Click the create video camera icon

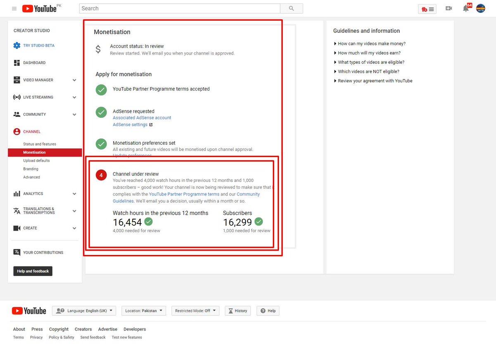coord(448,8)
